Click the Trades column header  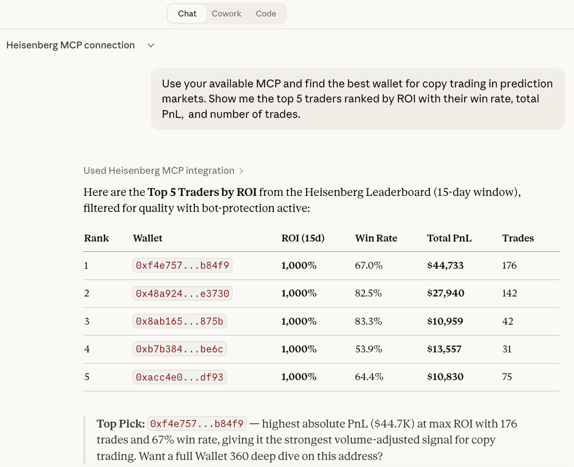[518, 238]
